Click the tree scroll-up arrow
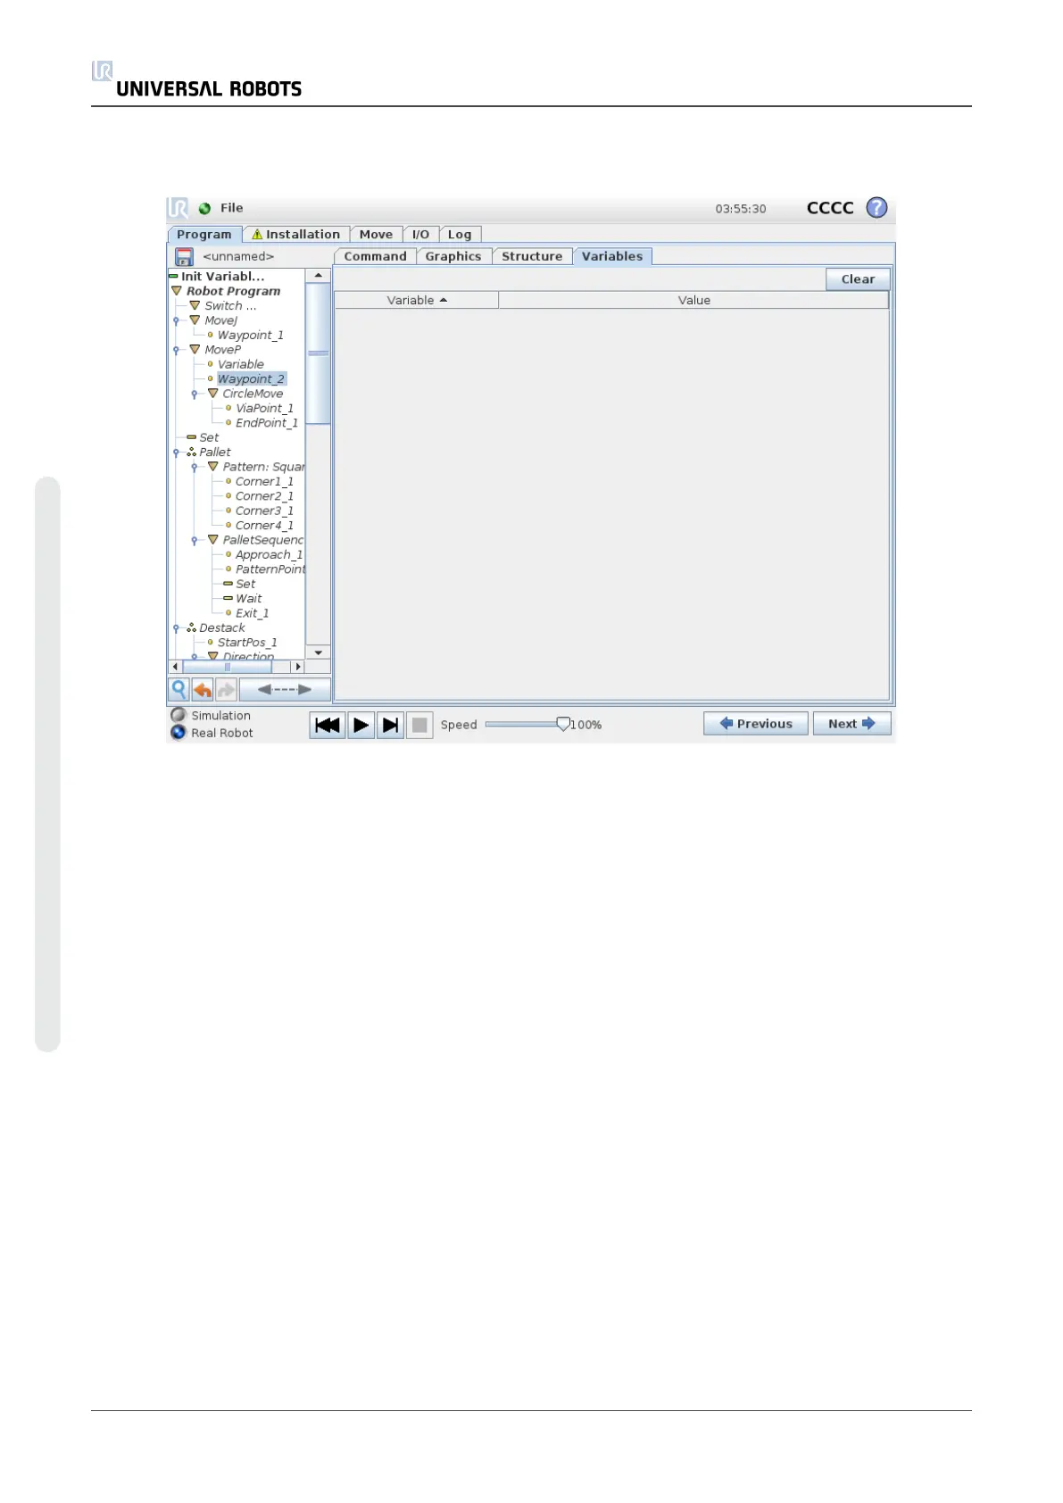 [318, 276]
